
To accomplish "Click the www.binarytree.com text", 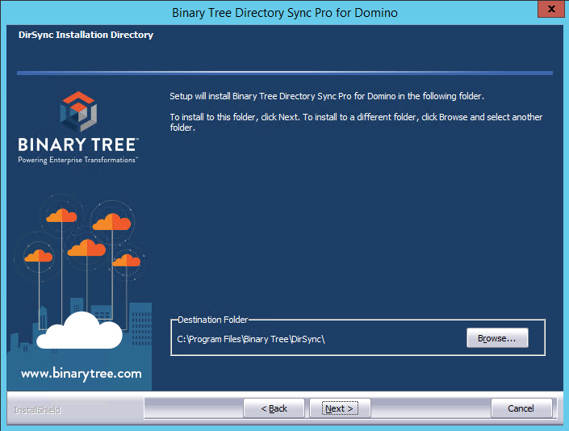I will click(82, 374).
